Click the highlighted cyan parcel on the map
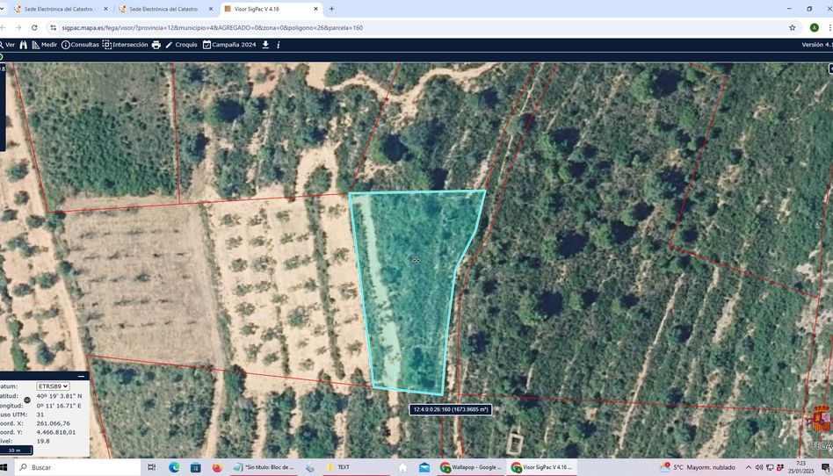This screenshot has height=476, width=833. click(x=413, y=281)
